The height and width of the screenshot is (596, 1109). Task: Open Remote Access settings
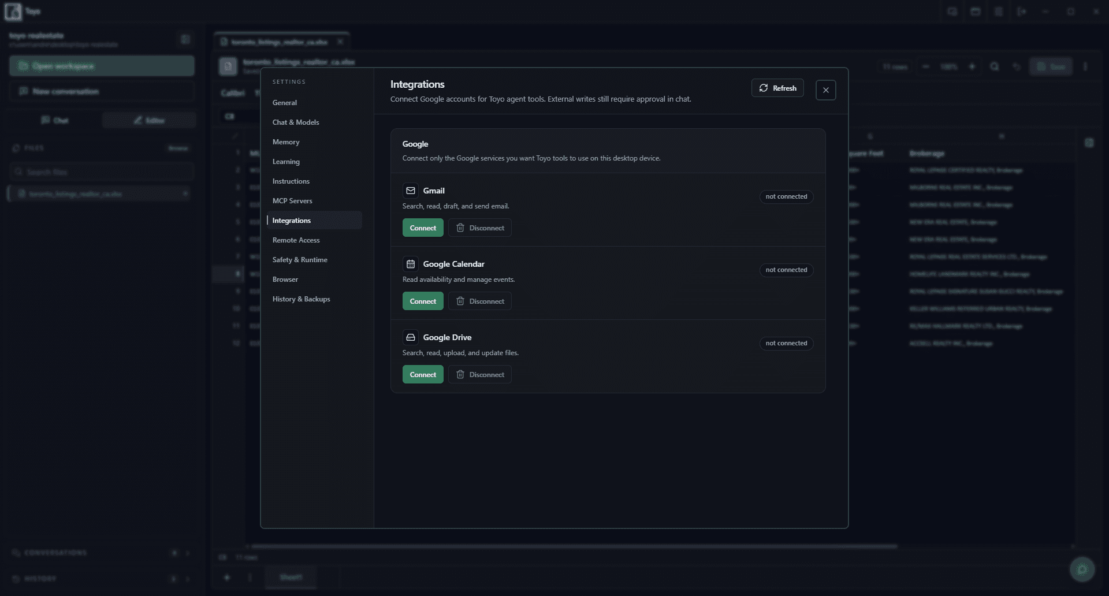[x=314, y=240]
